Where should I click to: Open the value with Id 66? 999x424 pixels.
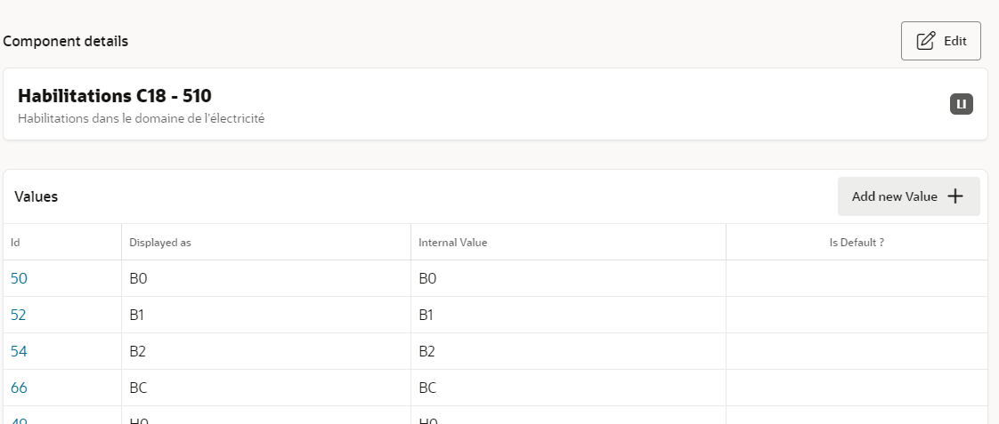click(19, 388)
